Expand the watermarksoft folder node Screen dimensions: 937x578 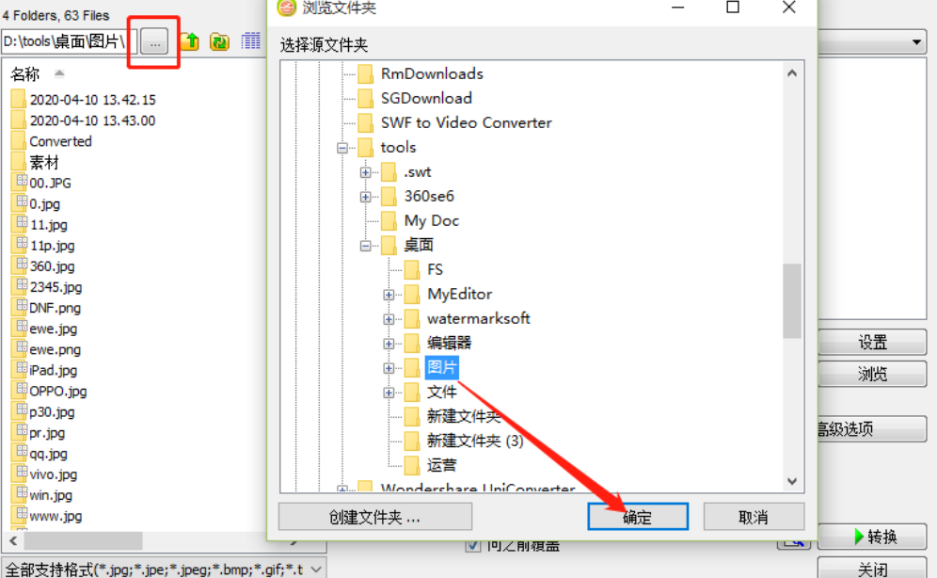point(389,319)
